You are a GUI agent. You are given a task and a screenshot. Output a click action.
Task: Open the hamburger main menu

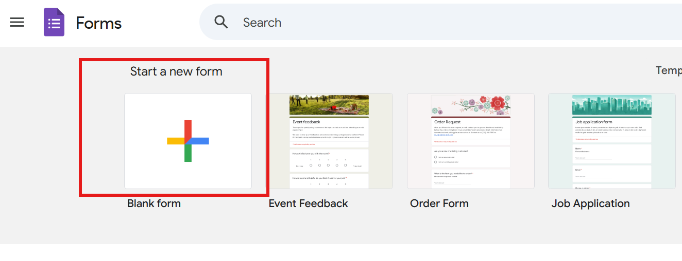pos(17,22)
